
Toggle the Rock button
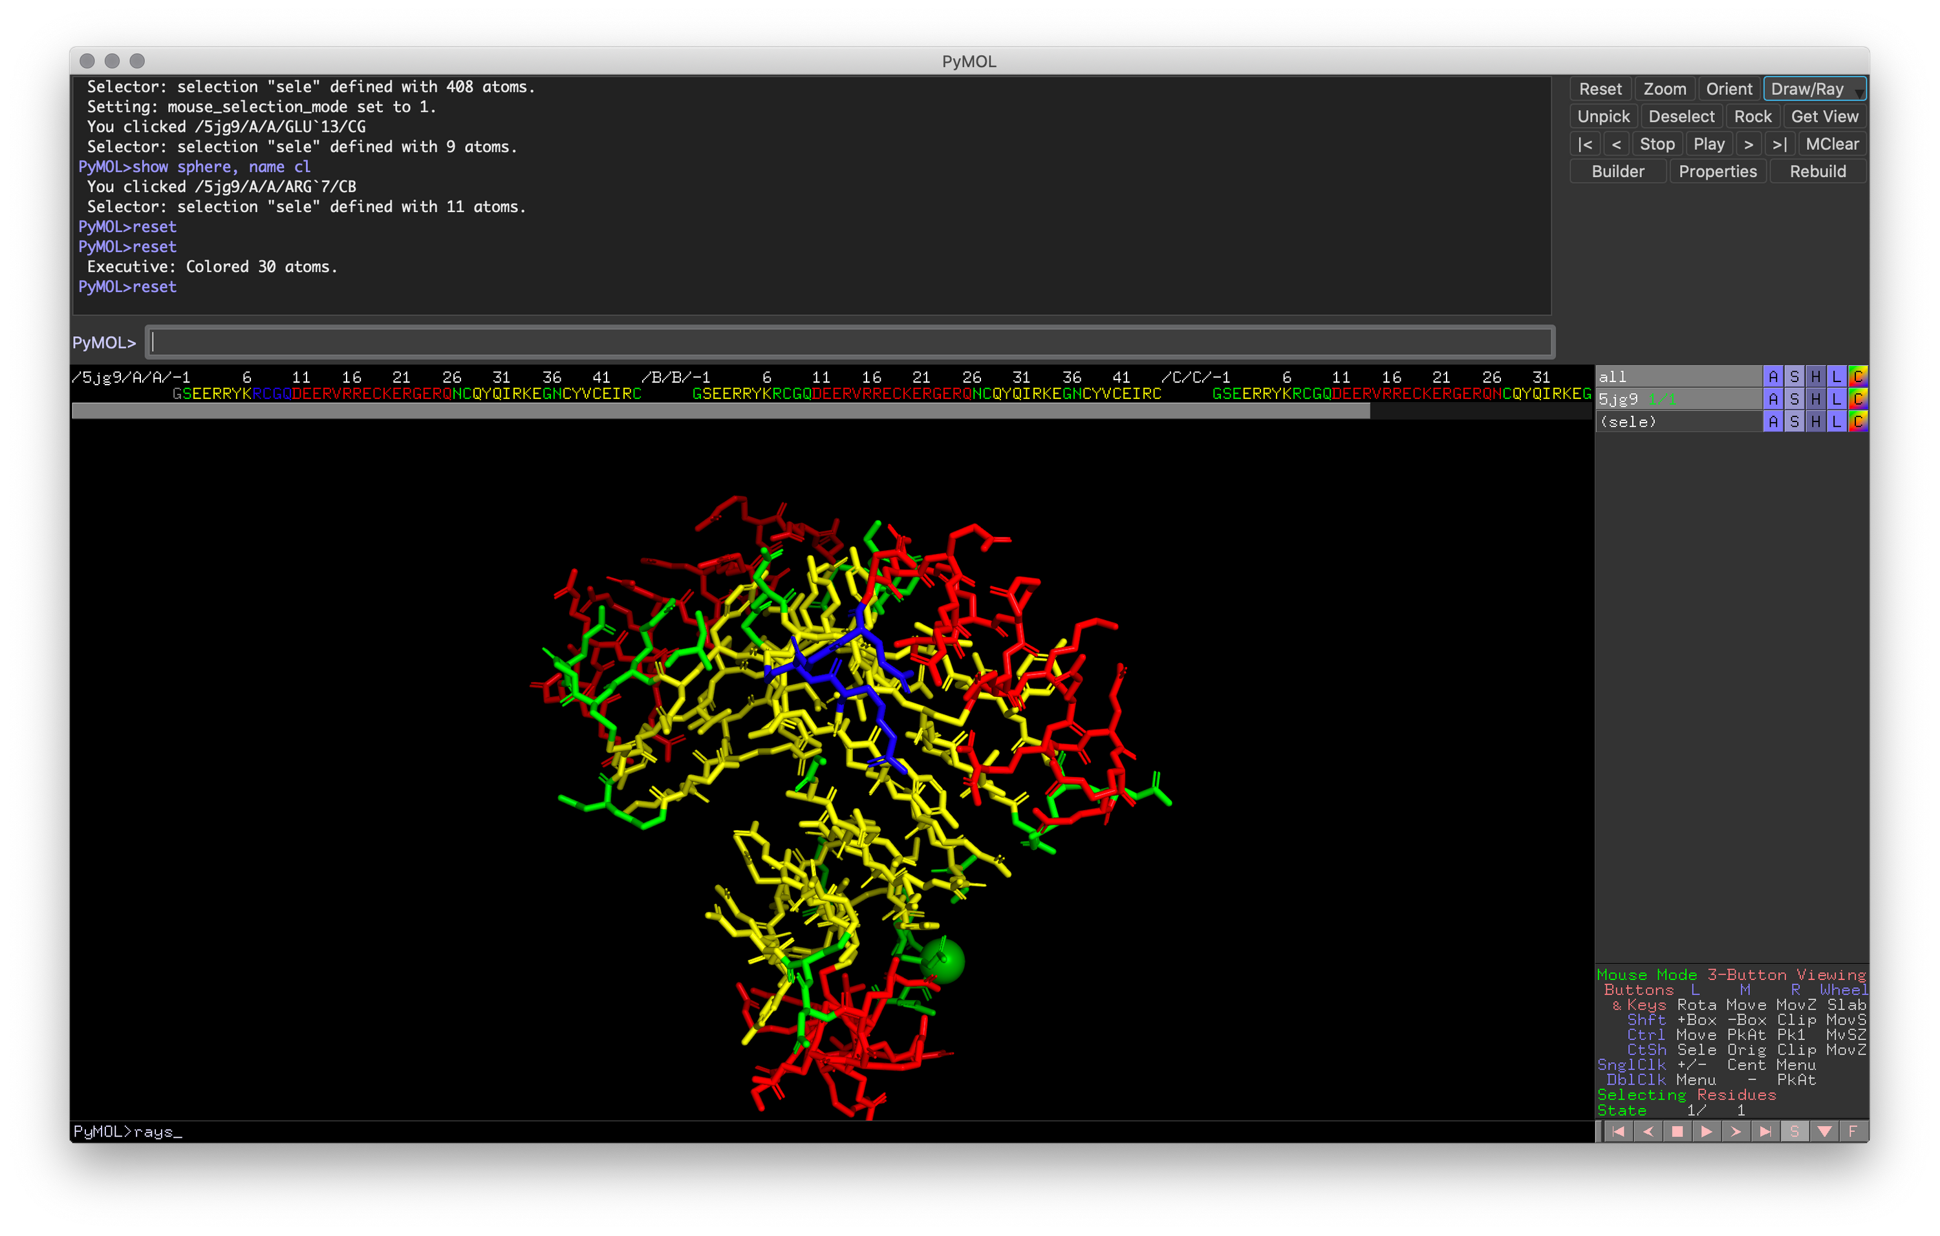coord(1752,116)
